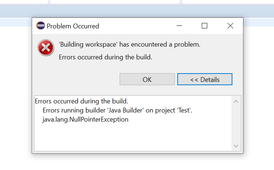Close the Problem Occurred dialog
274x170 pixels.
pos(230,26)
